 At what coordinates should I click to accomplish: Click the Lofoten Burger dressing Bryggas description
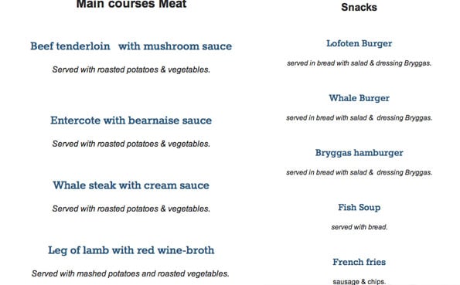(x=359, y=63)
